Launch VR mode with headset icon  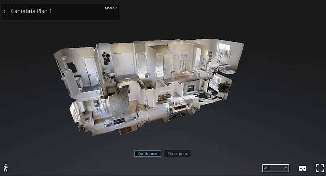tap(303, 168)
